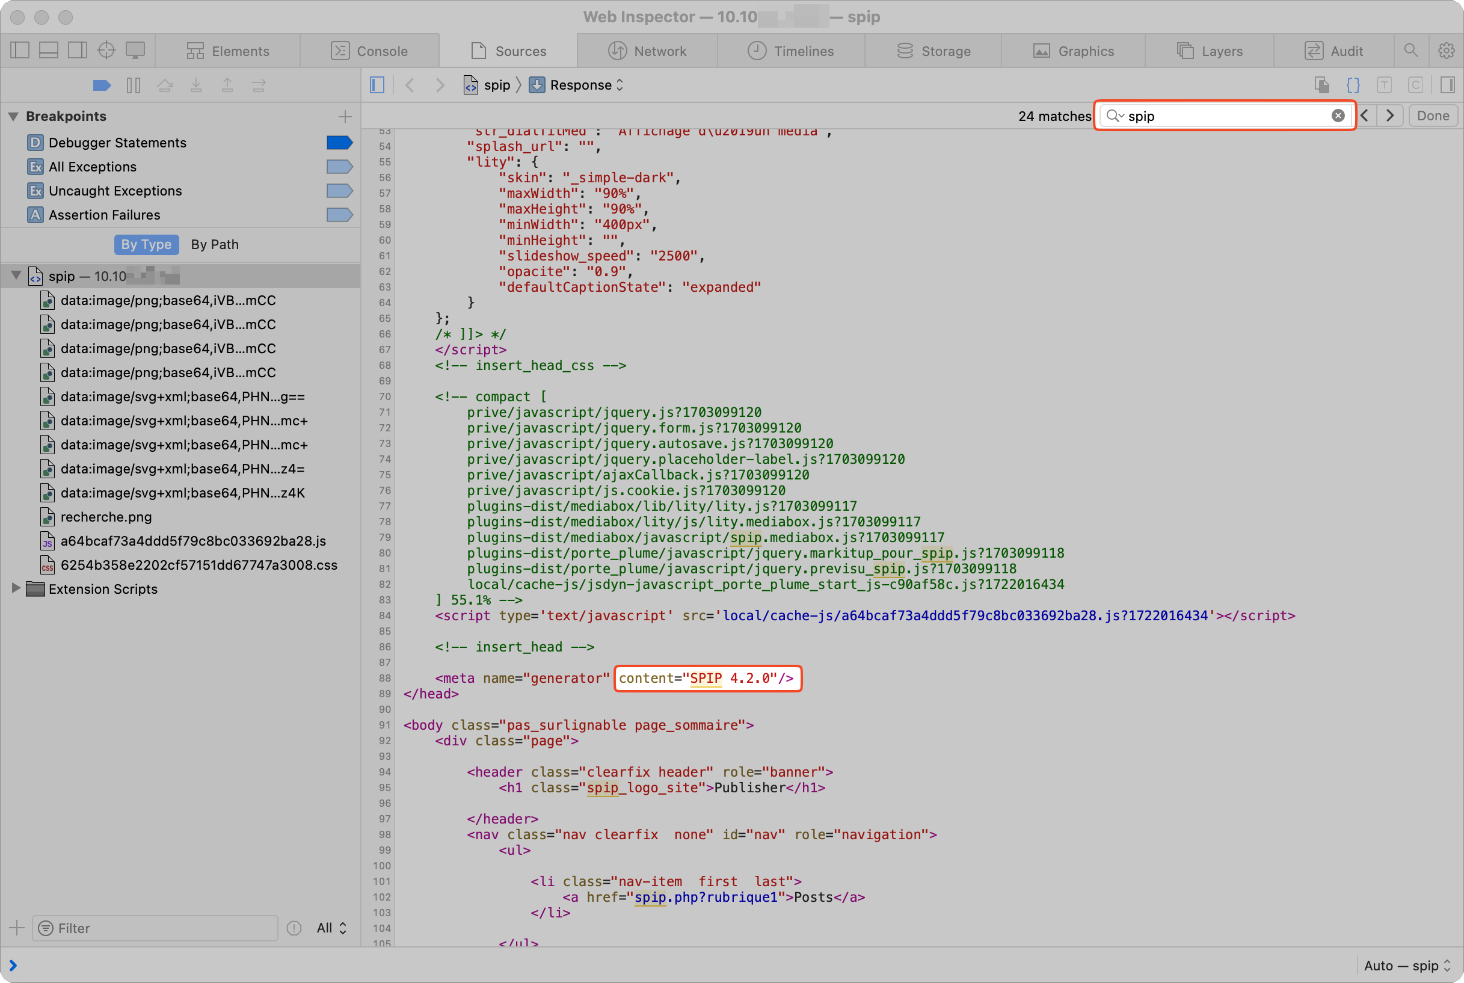This screenshot has width=1464, height=983.
Task: Open Web Inspector settings gear
Action: (x=1446, y=51)
